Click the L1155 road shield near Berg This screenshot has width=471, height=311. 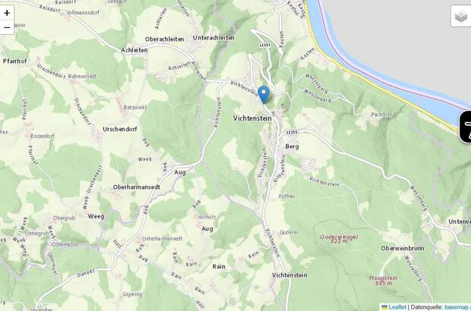292,132
